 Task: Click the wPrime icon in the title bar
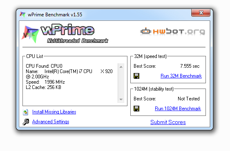[x=22, y=15]
